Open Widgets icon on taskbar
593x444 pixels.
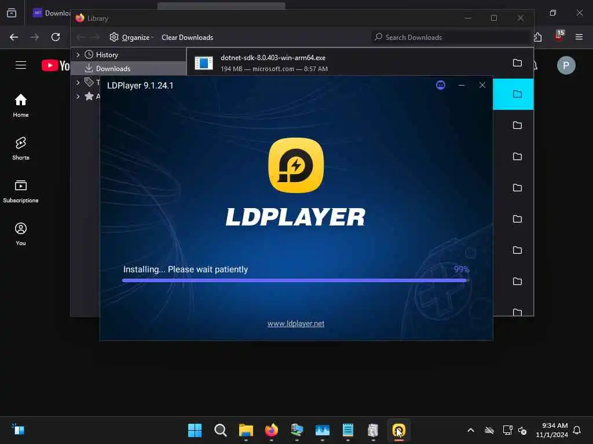18,430
